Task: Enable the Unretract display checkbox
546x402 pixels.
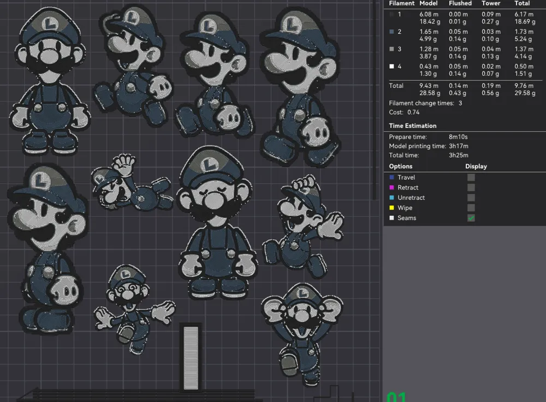Action: coord(471,198)
